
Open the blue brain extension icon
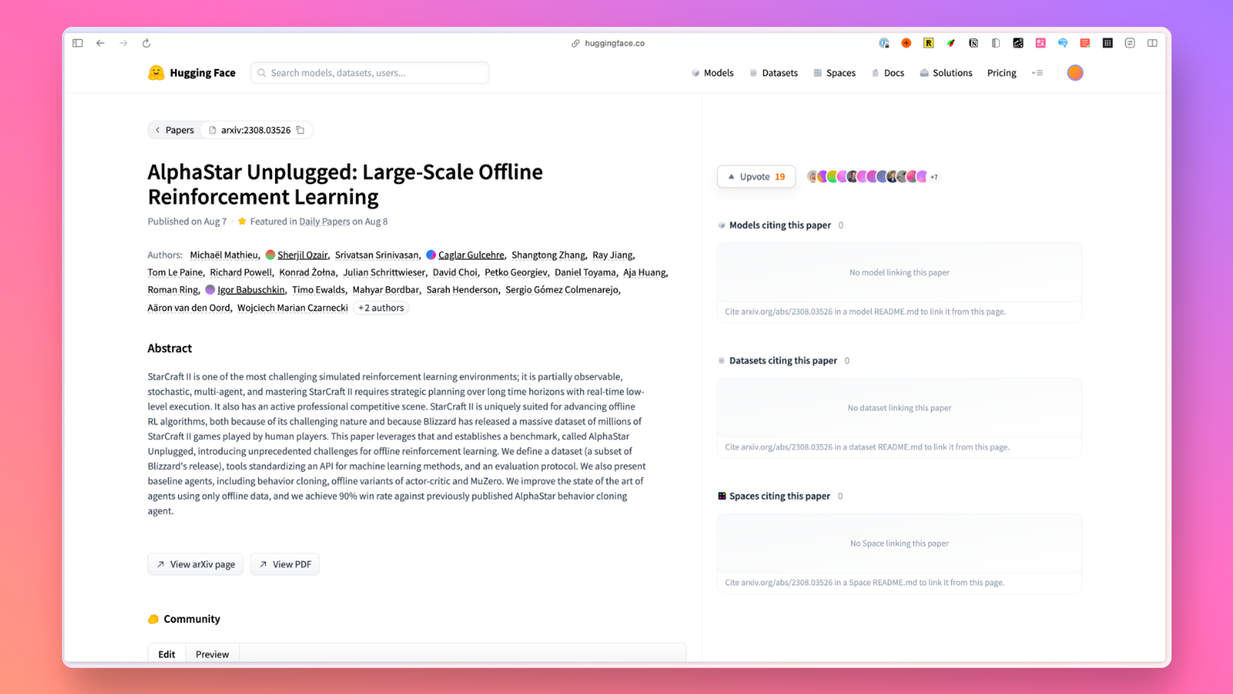[1063, 43]
